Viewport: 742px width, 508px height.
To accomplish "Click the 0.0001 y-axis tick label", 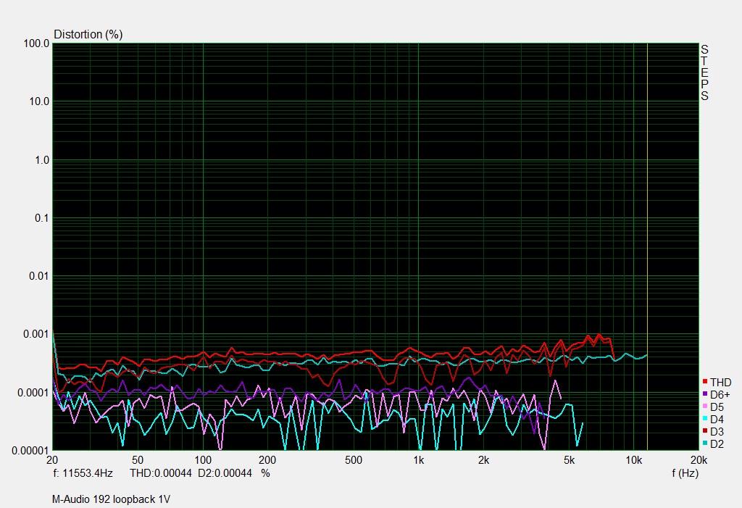I will pyautogui.click(x=33, y=393).
